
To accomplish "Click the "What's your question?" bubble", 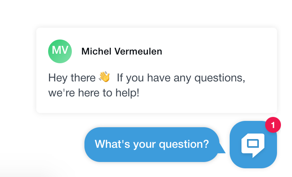I will click(152, 144).
